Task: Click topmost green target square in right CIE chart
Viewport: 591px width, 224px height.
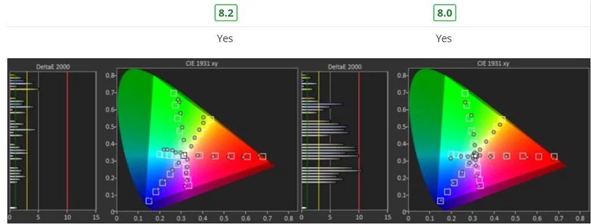Action: [x=465, y=93]
